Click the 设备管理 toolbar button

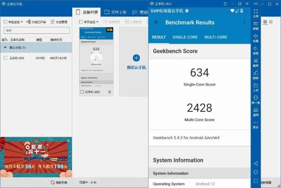pos(112,22)
